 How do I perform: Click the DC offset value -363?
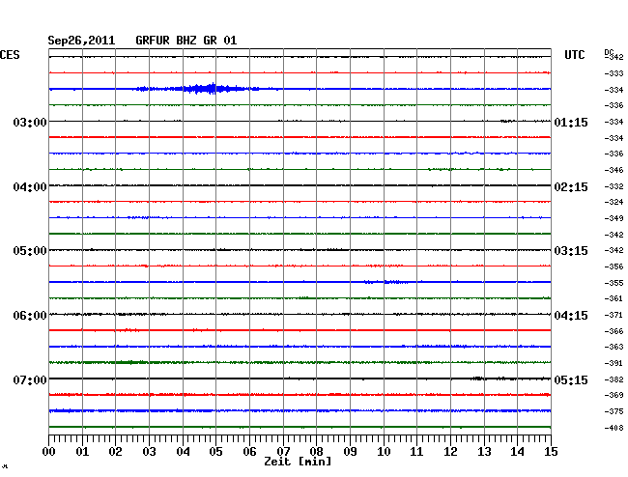point(614,347)
